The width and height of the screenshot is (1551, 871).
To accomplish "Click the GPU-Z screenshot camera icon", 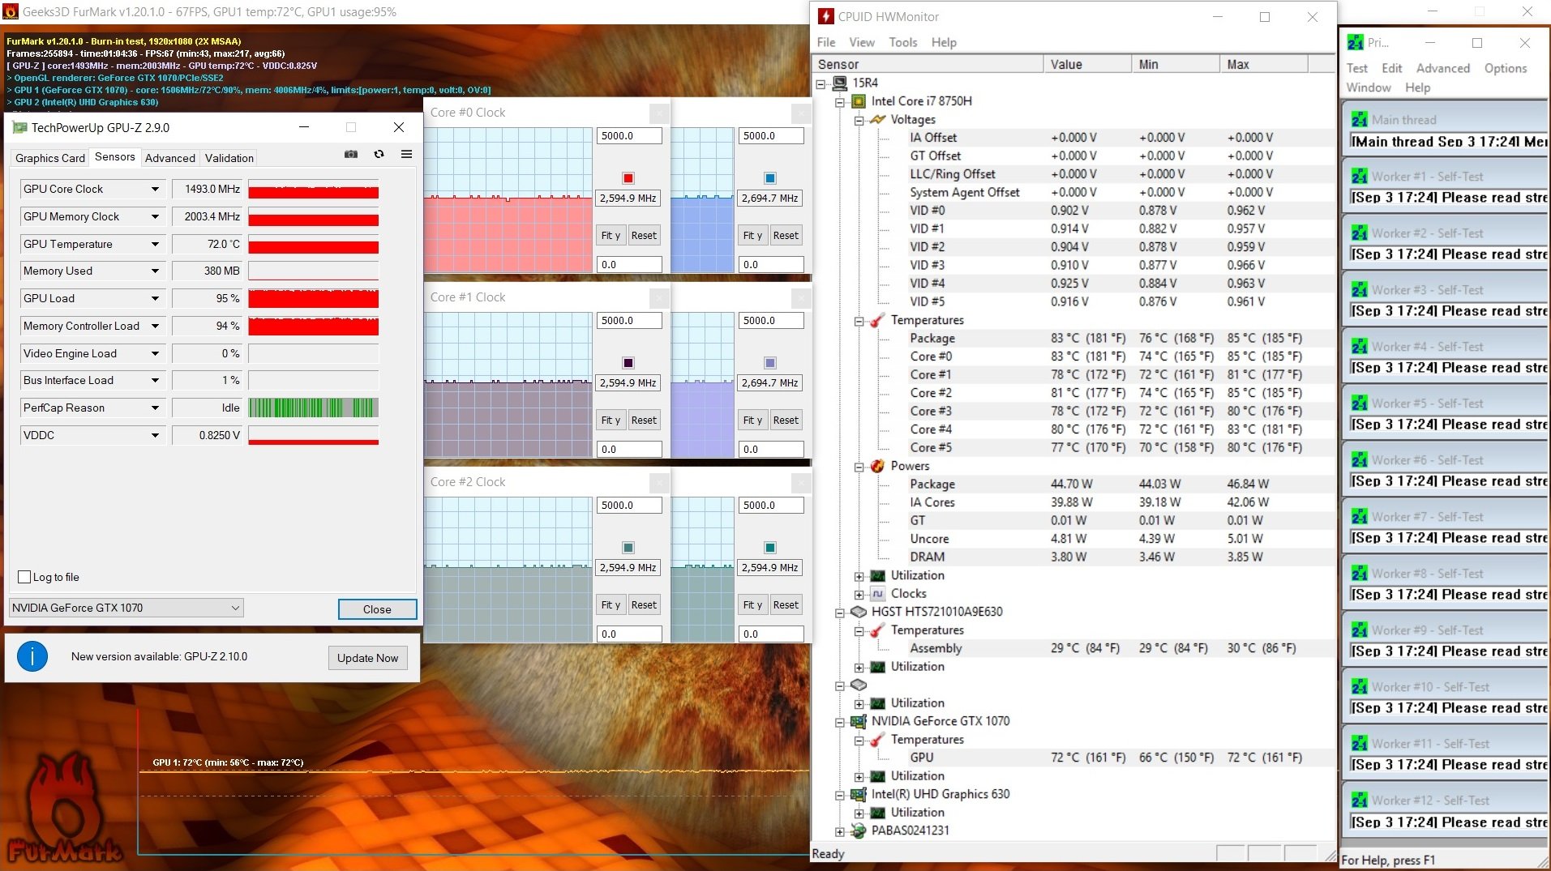I will pyautogui.click(x=351, y=154).
